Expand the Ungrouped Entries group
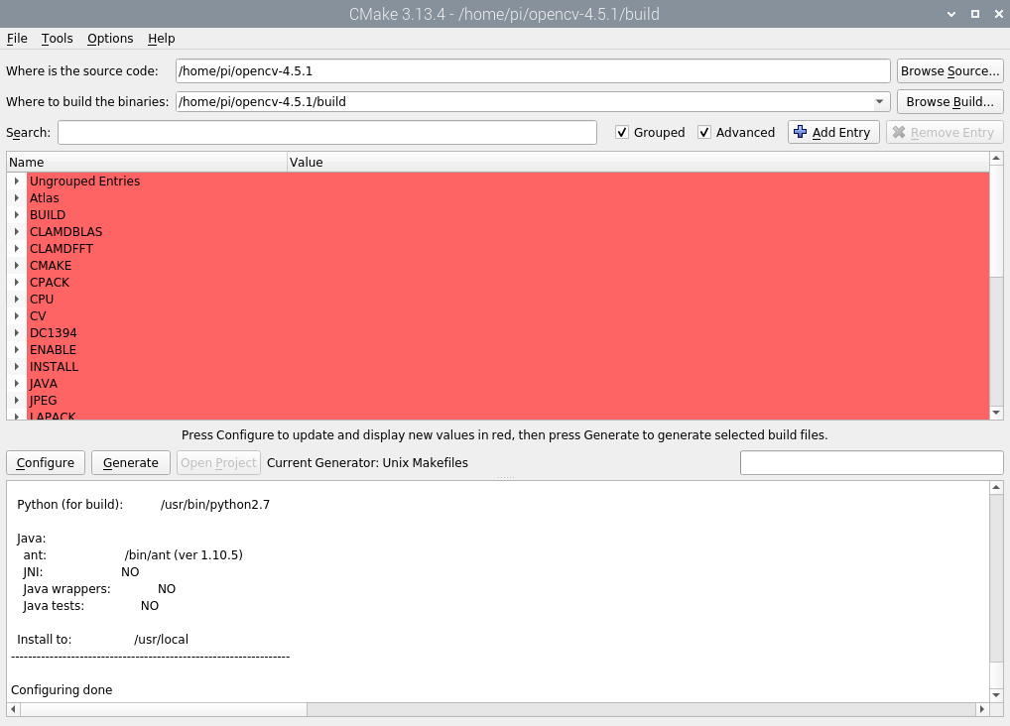 click(x=17, y=181)
